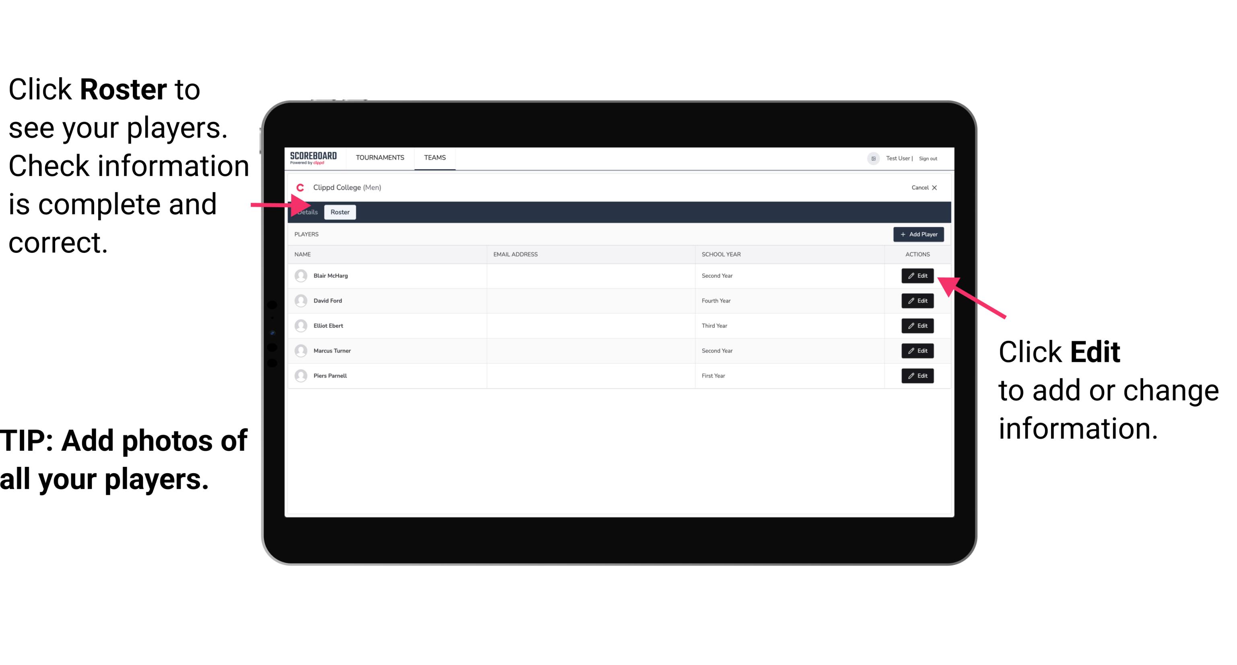Click the Details tab

(307, 212)
